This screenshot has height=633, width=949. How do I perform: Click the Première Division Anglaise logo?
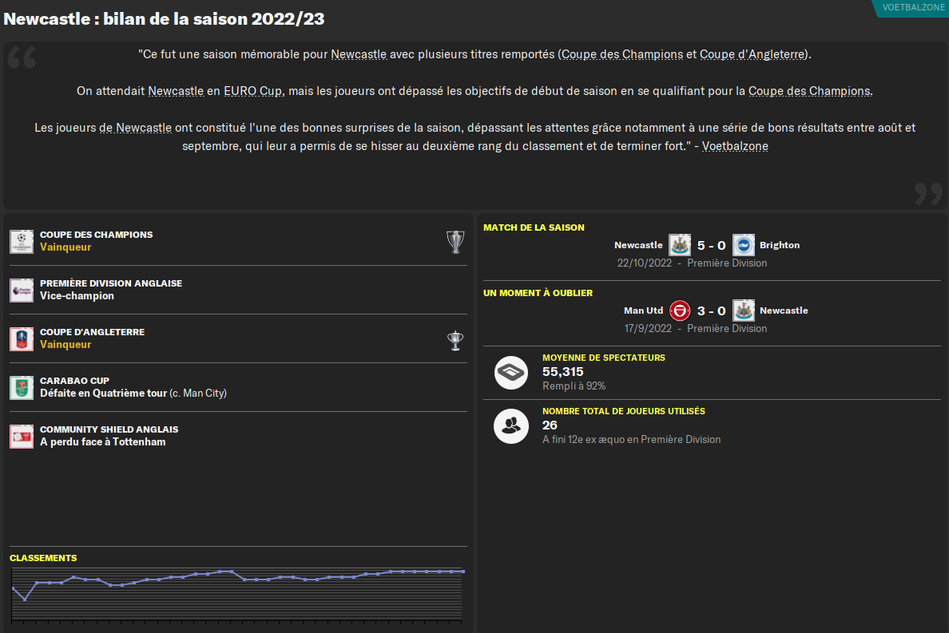coord(22,291)
